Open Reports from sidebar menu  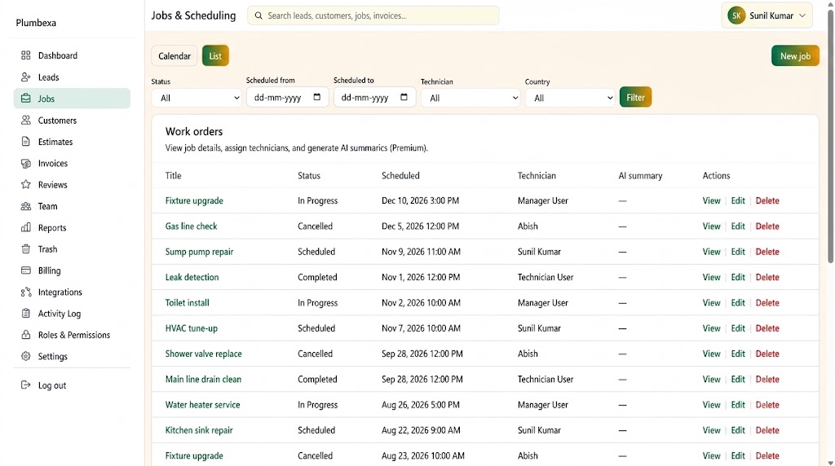point(52,227)
